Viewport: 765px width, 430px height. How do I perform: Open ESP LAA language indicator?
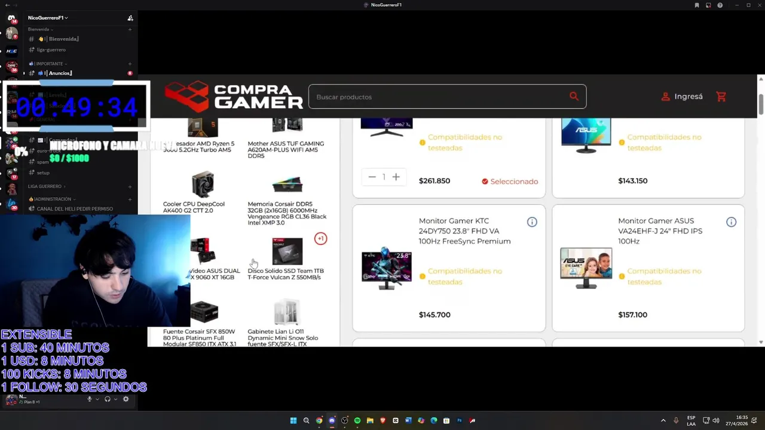(x=691, y=420)
